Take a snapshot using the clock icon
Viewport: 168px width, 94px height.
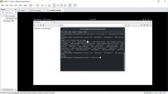pyautogui.click(x=42, y=5)
